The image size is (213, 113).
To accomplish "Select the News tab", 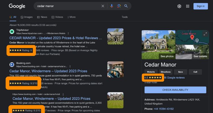I will point(42,17).
